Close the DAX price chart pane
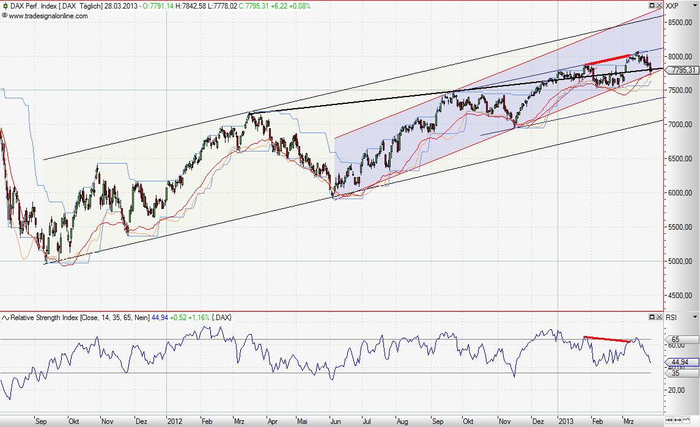 coord(659,6)
